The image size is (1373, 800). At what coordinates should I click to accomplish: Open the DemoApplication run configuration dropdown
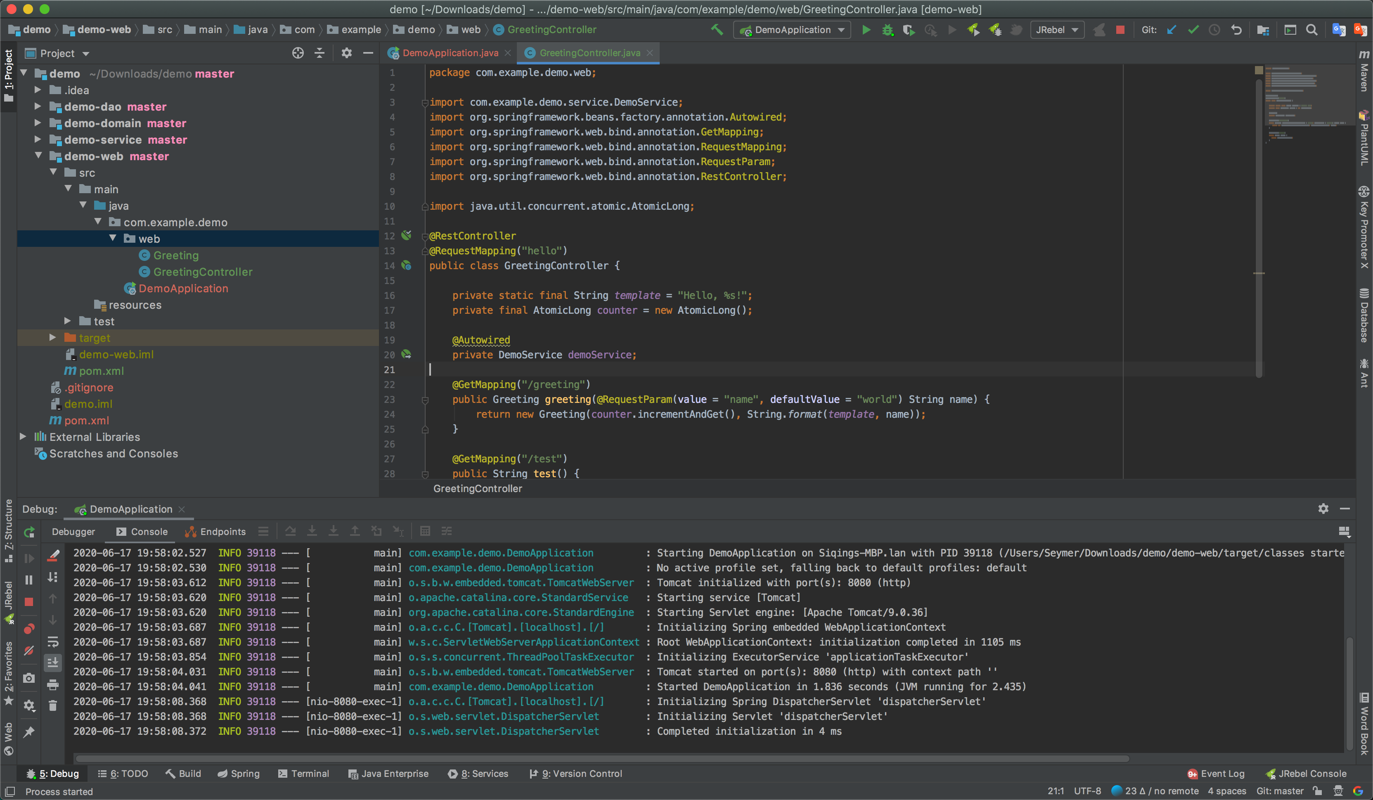point(793,30)
